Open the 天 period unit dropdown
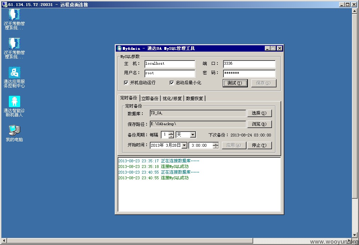Image resolution: width=359 pixels, height=245 pixels. pos(193,135)
